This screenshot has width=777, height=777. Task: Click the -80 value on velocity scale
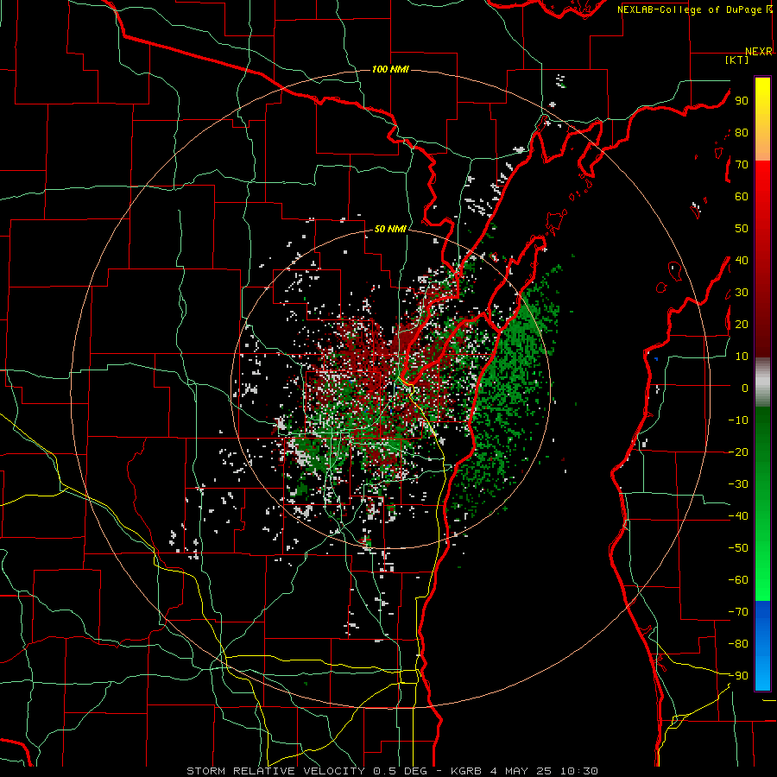(x=738, y=644)
